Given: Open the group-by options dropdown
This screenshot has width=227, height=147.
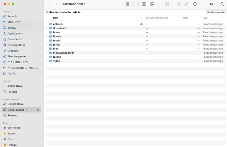Looking at the screenshot, I should point(168,4).
